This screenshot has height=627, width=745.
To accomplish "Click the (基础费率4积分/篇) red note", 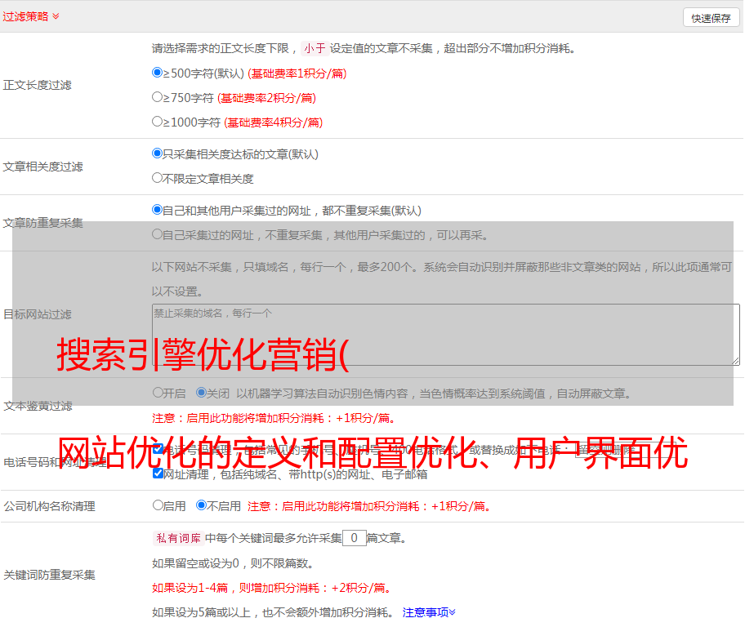I will click(x=273, y=122).
